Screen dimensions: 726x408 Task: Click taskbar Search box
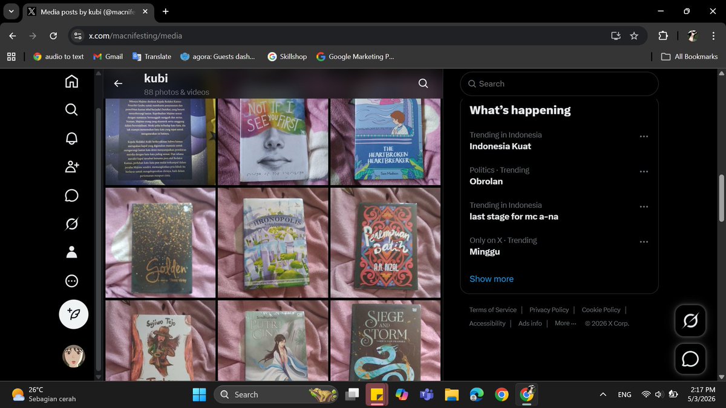[275, 394]
